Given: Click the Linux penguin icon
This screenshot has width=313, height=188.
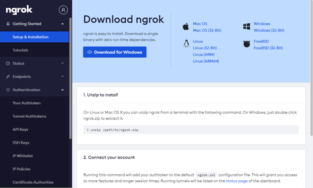Looking at the screenshot, I should tap(186, 43).
